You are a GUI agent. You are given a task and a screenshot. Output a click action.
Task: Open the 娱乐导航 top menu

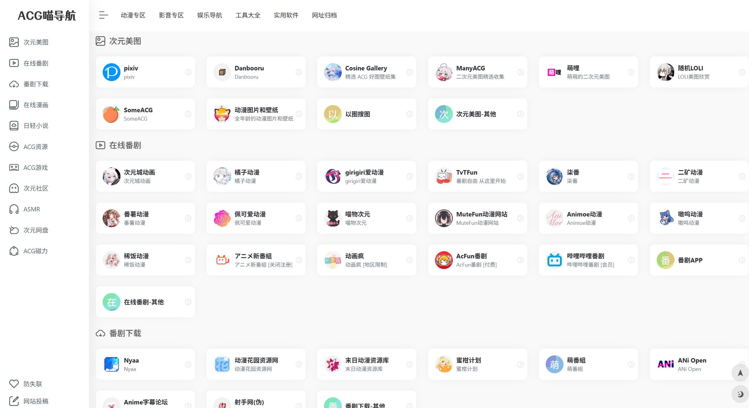point(210,15)
